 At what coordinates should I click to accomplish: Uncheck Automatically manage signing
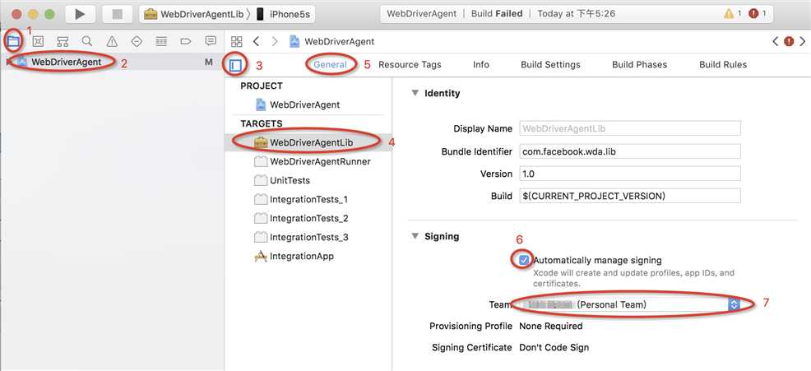click(524, 260)
